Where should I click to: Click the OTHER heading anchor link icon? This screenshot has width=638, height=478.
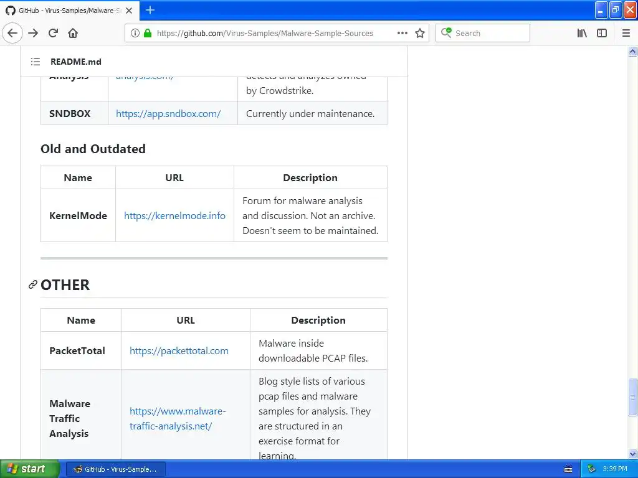coord(33,285)
